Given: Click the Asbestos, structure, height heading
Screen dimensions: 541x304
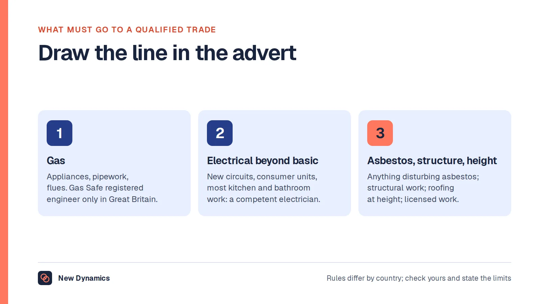Looking at the screenshot, I should pos(432,161).
